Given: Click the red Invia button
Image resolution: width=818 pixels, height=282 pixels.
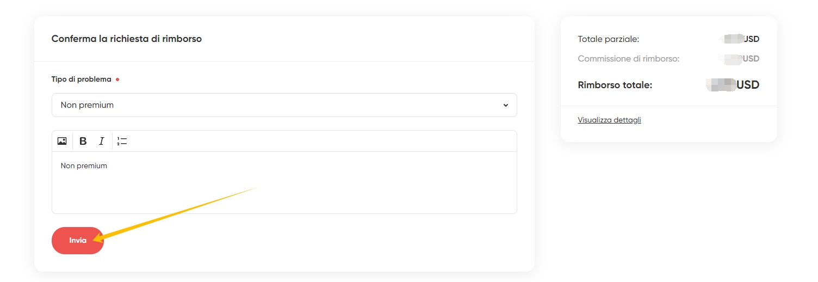Looking at the screenshot, I should tap(78, 240).
